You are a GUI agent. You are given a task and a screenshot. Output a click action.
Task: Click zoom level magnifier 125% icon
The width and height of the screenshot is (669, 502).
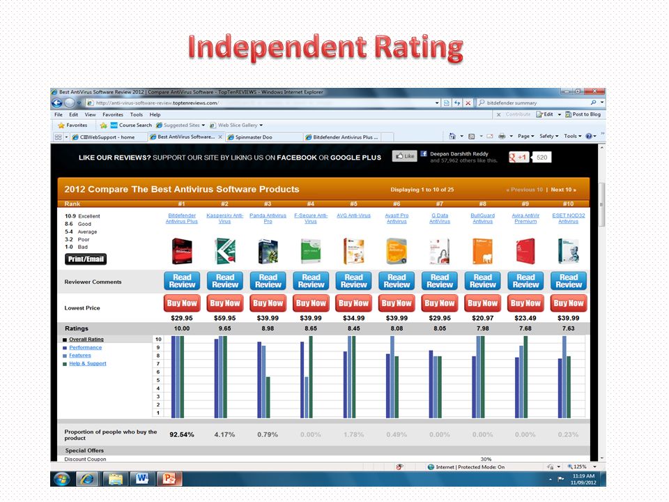point(570,467)
